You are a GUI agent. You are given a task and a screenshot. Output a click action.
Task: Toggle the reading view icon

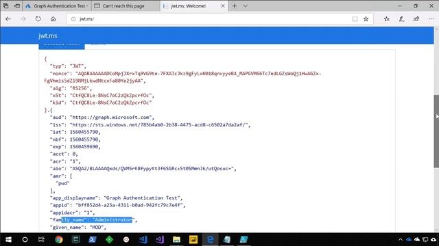[355, 19]
